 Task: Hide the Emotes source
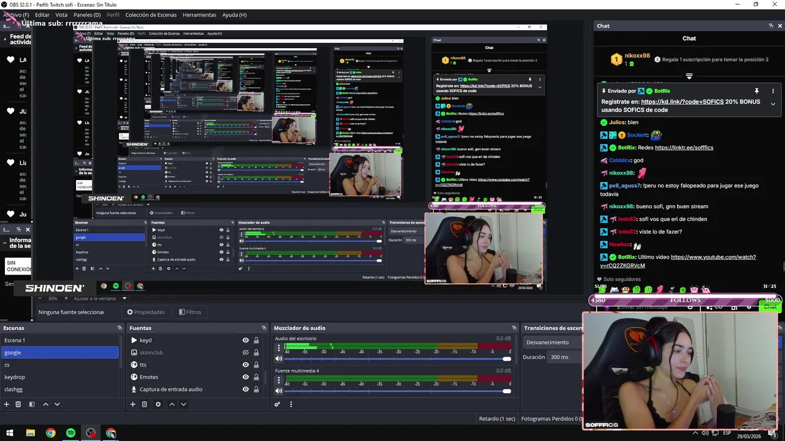245,377
